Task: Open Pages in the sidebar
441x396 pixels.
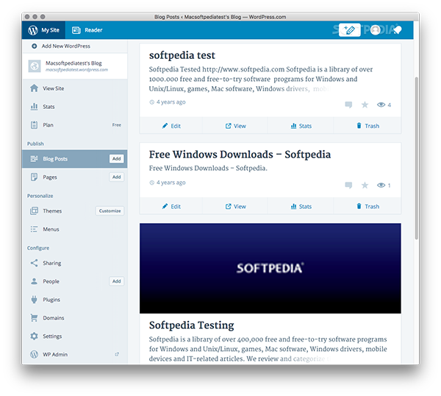Action: click(x=75, y=177)
